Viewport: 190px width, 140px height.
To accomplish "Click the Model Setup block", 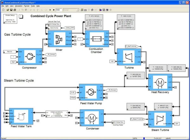I will (10, 19).
